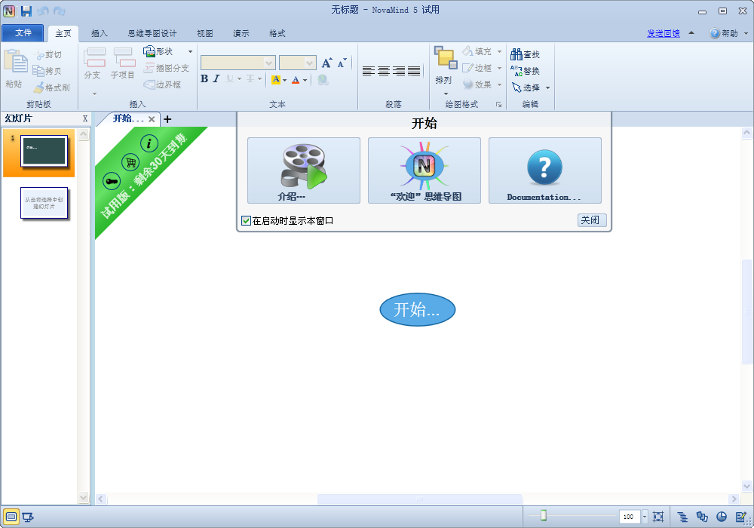Open the Welcome mind map (“欢迎”思维导图) button
Viewport: 754px width, 528px height.
pyautogui.click(x=424, y=170)
